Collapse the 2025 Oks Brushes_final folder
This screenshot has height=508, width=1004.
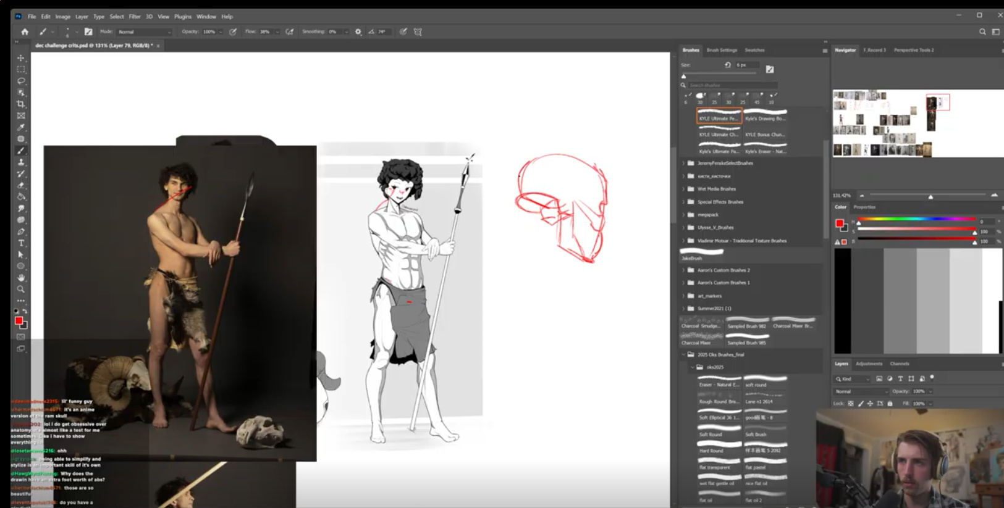(683, 354)
